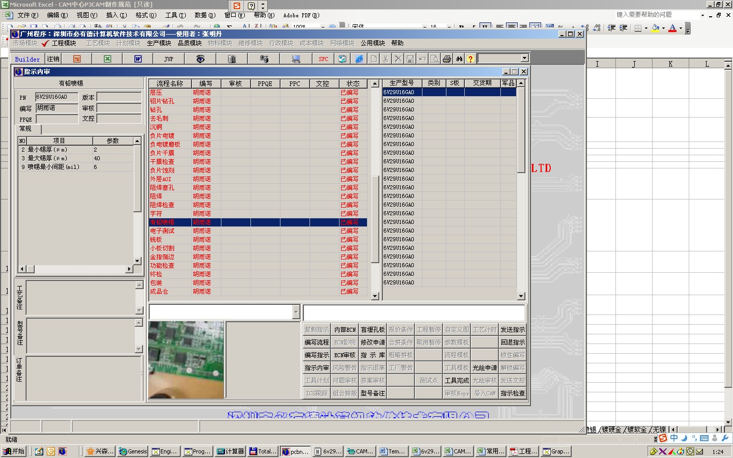The height and width of the screenshot is (458, 733).
Task: Open the 生产模块 menu
Action: tap(159, 43)
